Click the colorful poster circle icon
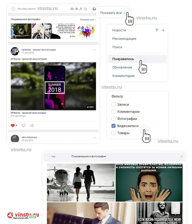Image resolution: width=192 pixels, height=224 pixels. [94, 9]
